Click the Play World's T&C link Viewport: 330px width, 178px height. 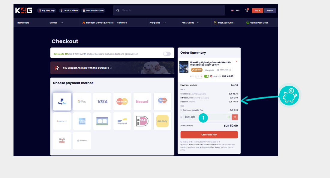pos(218,147)
